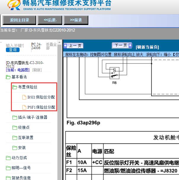Click the 绞接点 folder icon
This screenshot has height=180, width=179.
point(15,128)
